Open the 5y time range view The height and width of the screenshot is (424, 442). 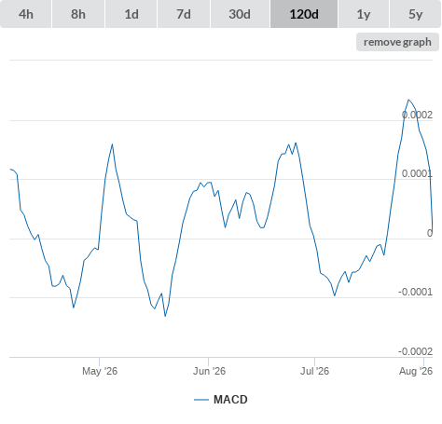pos(415,14)
